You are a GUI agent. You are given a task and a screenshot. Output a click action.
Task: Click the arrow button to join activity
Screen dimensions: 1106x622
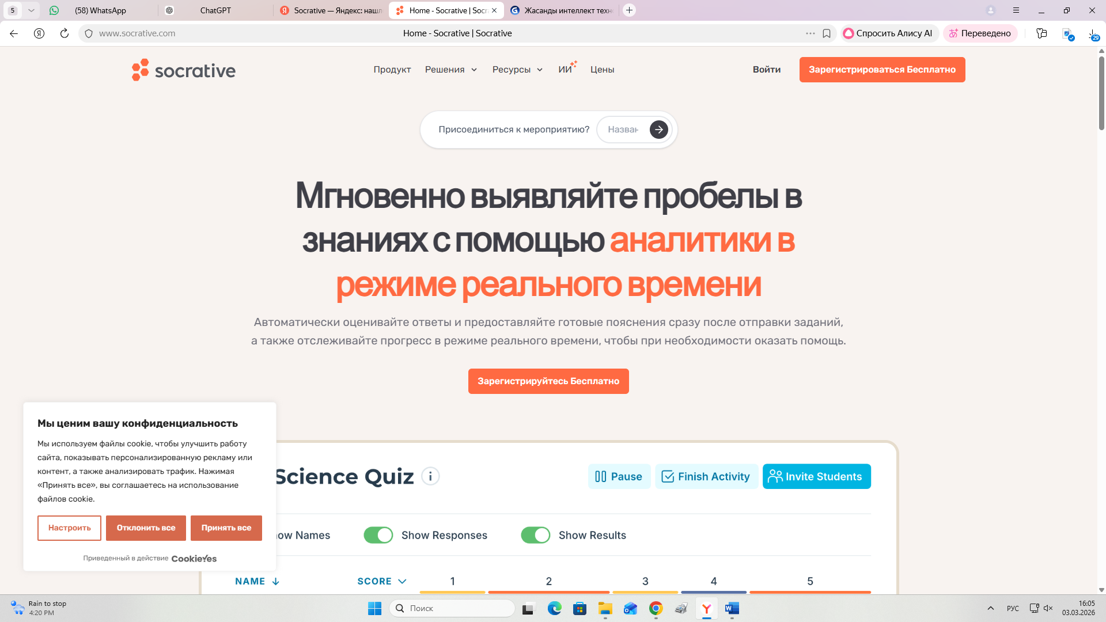coord(658,130)
